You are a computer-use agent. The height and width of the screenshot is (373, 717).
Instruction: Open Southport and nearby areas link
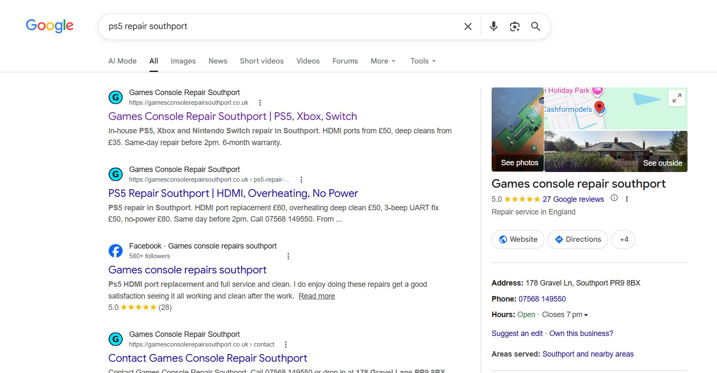tap(588, 354)
